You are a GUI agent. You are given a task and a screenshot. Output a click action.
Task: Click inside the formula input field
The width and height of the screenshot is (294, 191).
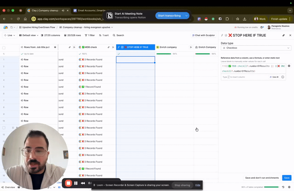[253, 68]
